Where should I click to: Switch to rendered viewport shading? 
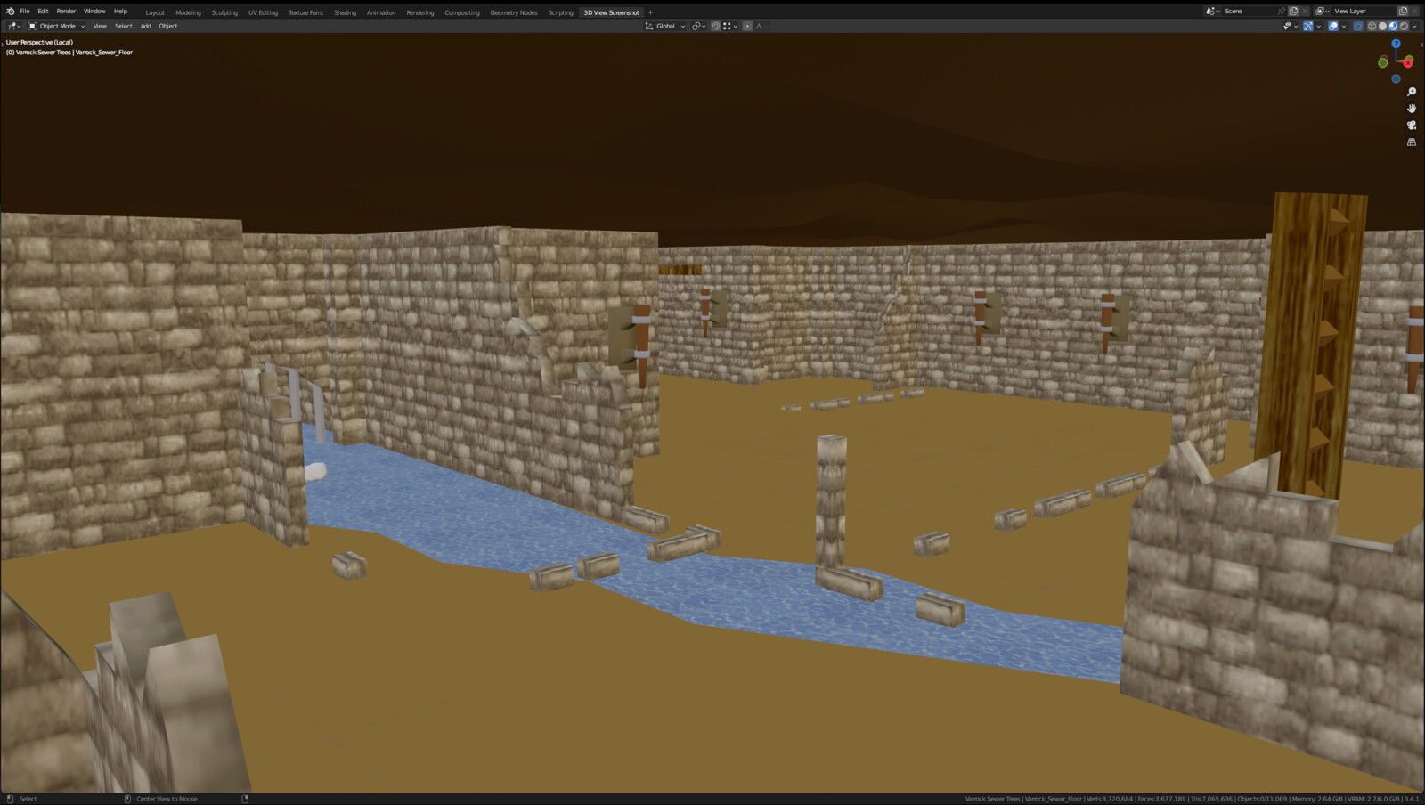tap(1404, 26)
